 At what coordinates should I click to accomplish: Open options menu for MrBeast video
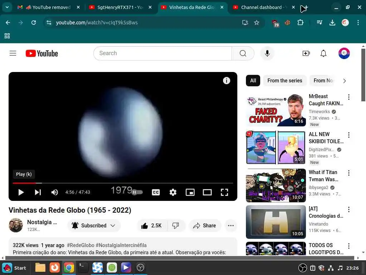tap(349, 97)
